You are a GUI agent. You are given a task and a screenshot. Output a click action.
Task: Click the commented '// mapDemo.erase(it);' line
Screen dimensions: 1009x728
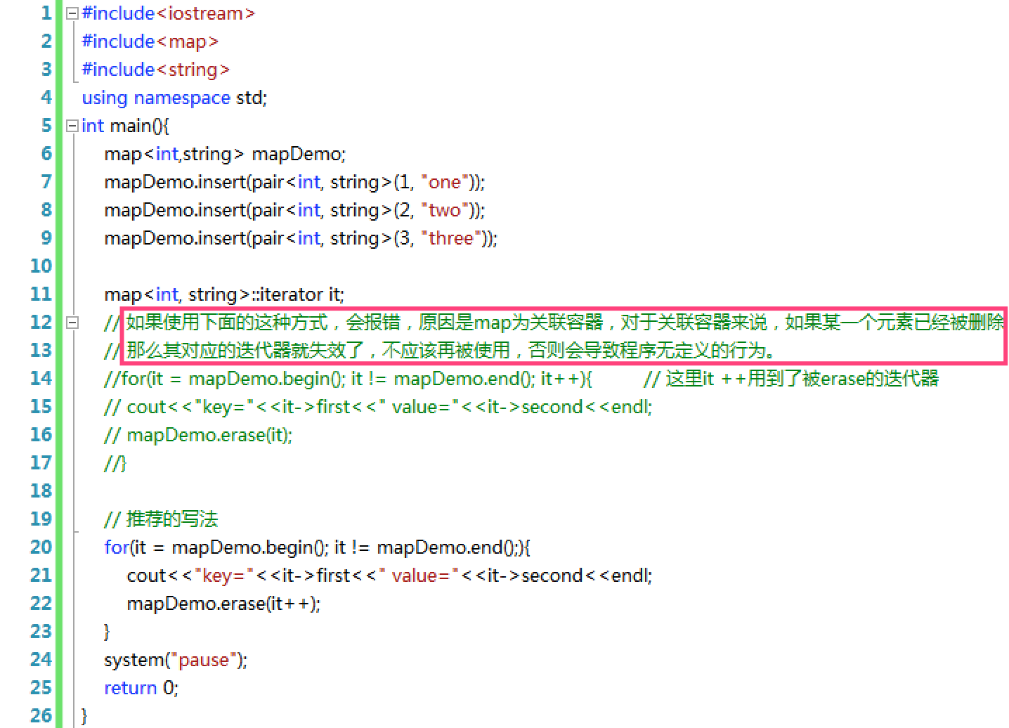198,435
